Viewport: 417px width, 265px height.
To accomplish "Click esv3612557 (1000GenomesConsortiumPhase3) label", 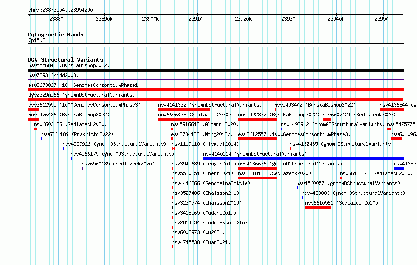I will tap(294, 134).
